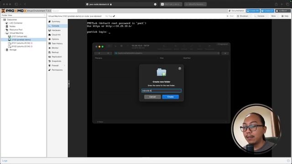Viewport: 292px width, 164px height.
Task: Click the Create VM button
Action: (253, 11)
